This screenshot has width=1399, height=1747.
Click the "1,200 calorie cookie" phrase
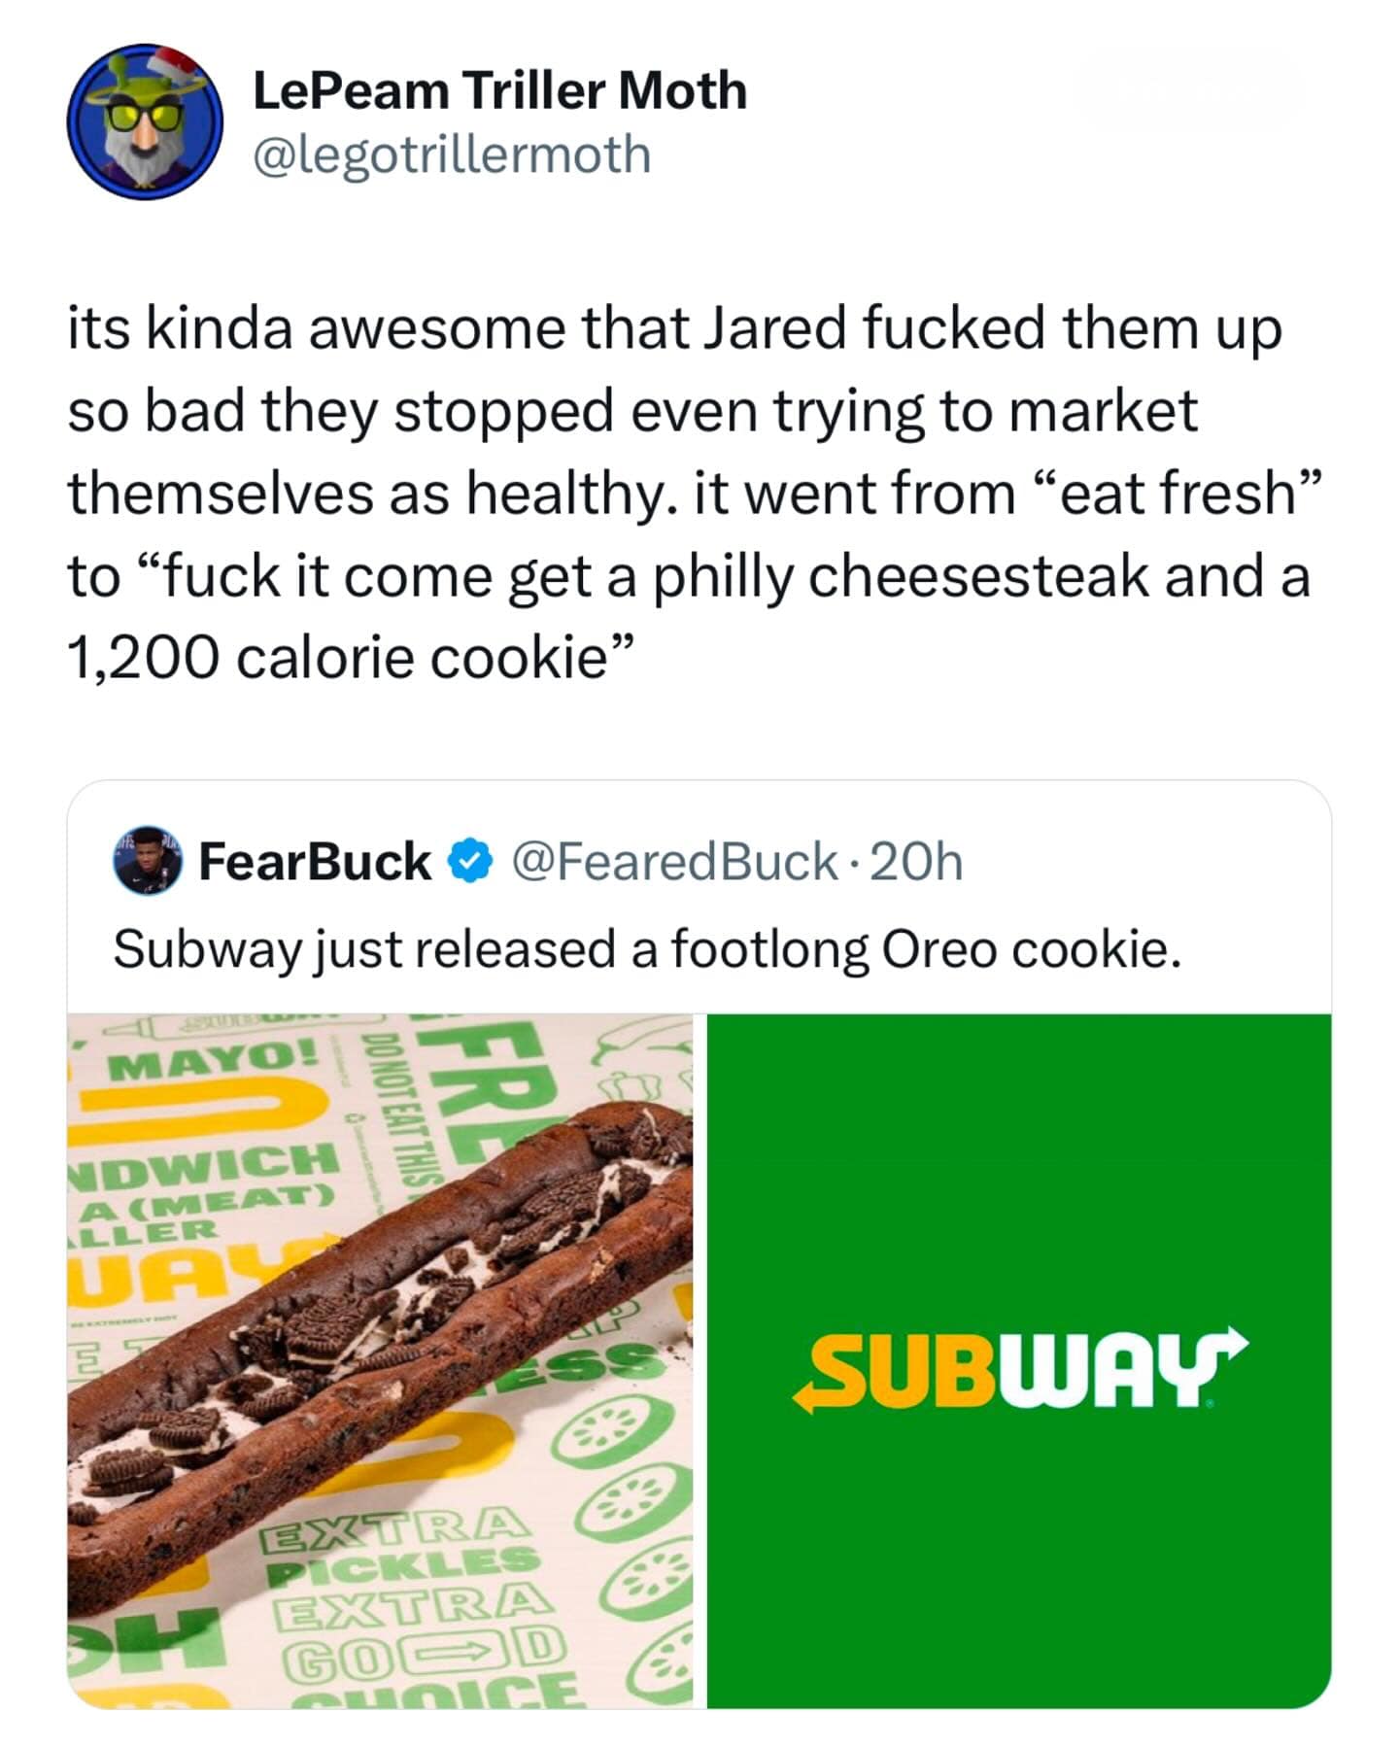[x=351, y=659]
